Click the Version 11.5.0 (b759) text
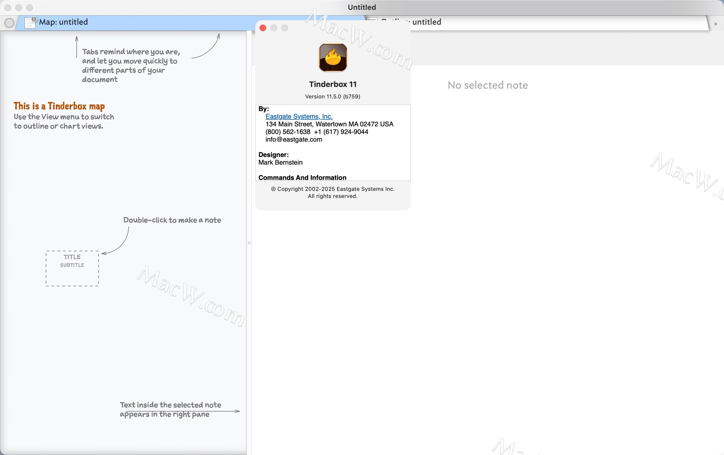This screenshot has width=724, height=455. point(333,96)
